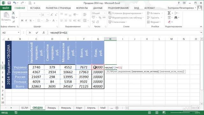
Task: Select the Апрель sheet tab
Action: 91,108
